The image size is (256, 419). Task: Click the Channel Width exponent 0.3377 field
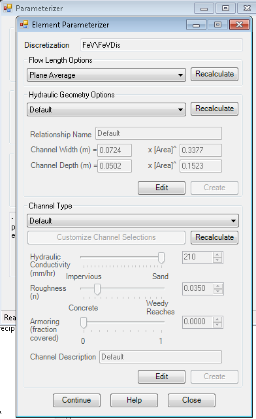(200, 150)
